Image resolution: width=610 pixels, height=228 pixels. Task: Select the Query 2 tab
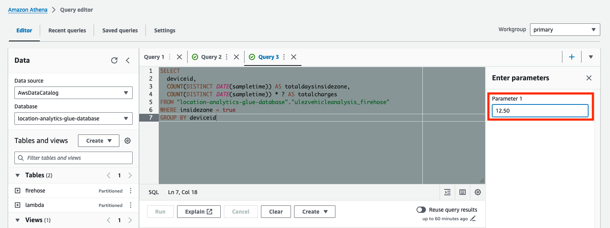coord(211,57)
